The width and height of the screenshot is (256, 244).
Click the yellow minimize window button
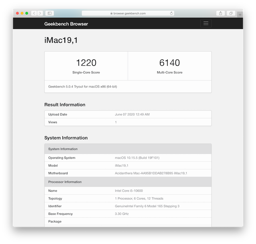coord(22,13)
